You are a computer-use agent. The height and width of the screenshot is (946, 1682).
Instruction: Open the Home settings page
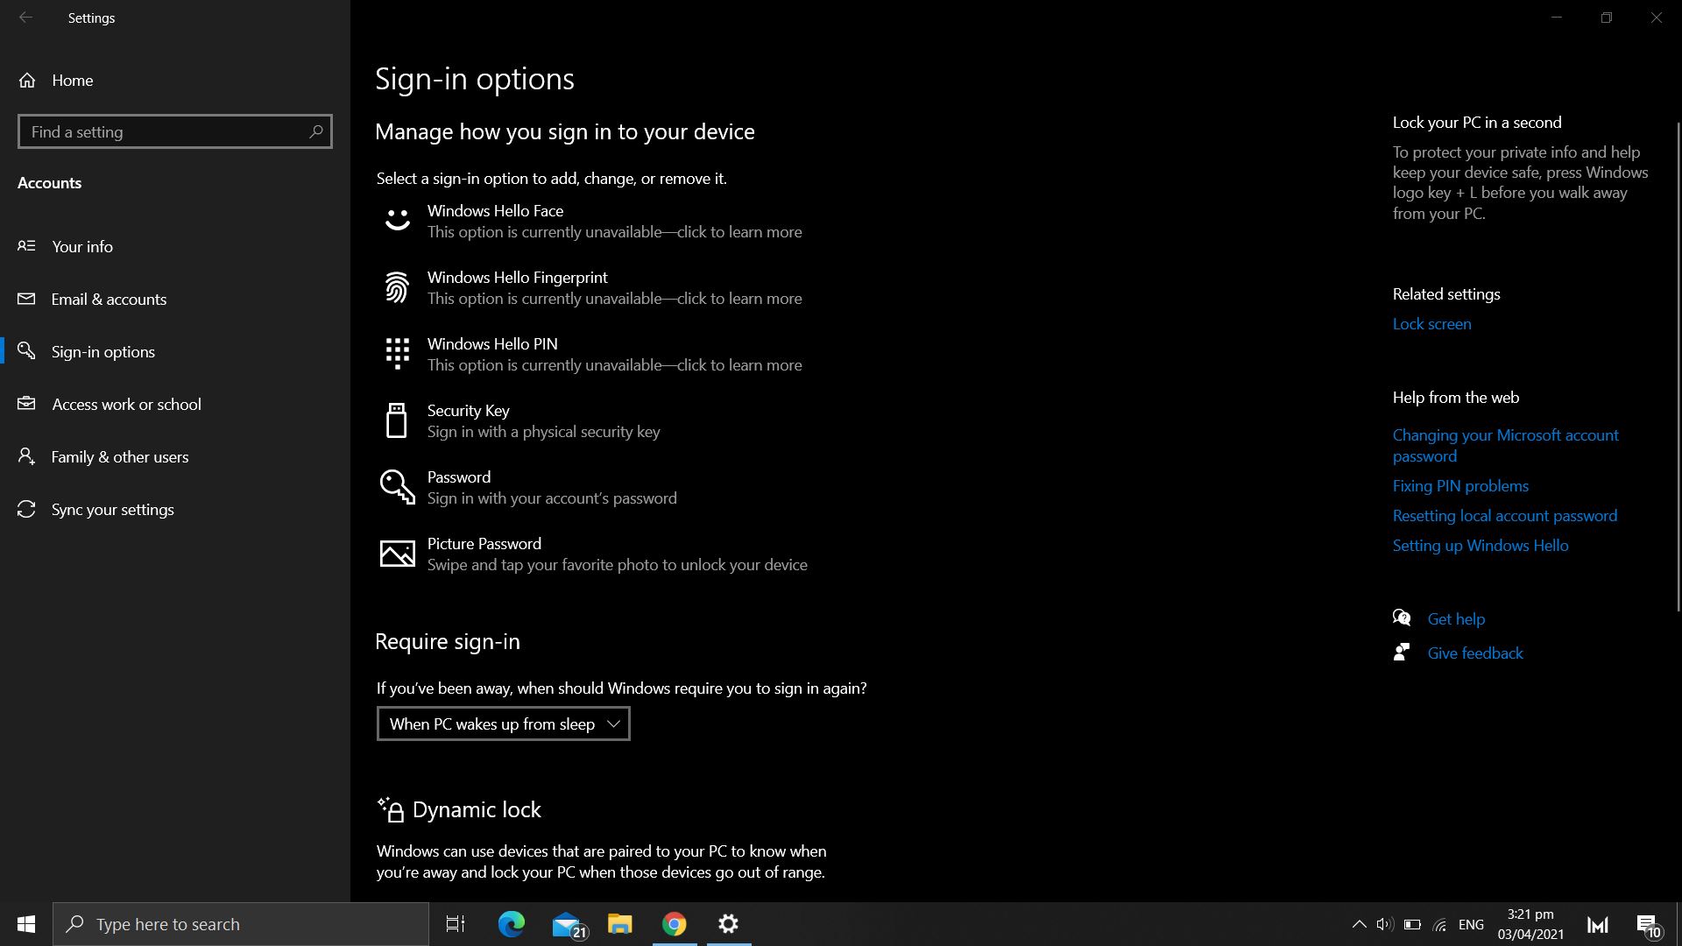(x=73, y=80)
